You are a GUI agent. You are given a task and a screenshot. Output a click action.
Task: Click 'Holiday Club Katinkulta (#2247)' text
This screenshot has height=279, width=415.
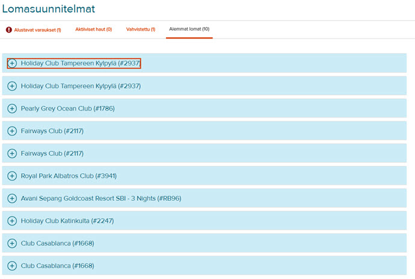67,221
